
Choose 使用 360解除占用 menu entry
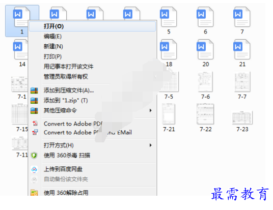(x=93, y=192)
